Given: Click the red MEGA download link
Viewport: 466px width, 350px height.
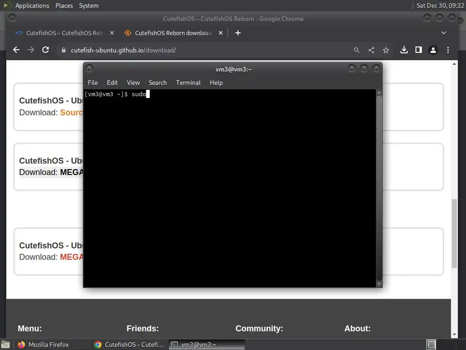Looking at the screenshot, I should click(x=71, y=257).
